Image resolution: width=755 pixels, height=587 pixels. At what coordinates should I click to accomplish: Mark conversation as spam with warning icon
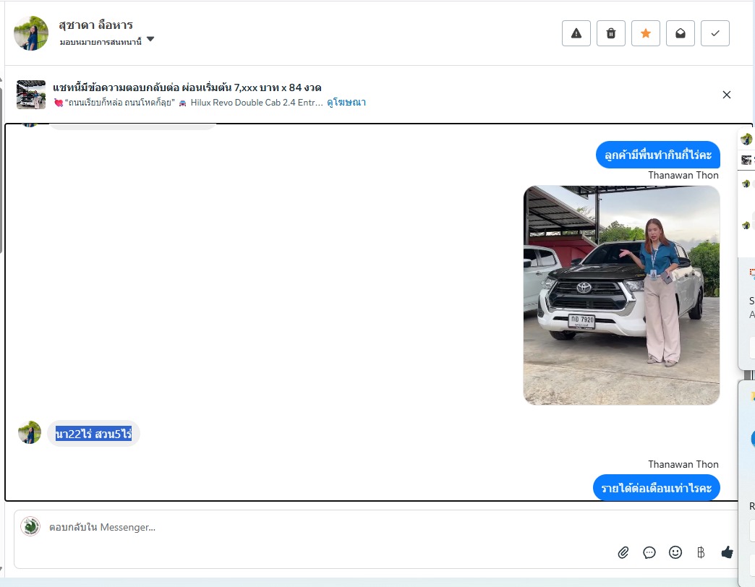(x=576, y=33)
